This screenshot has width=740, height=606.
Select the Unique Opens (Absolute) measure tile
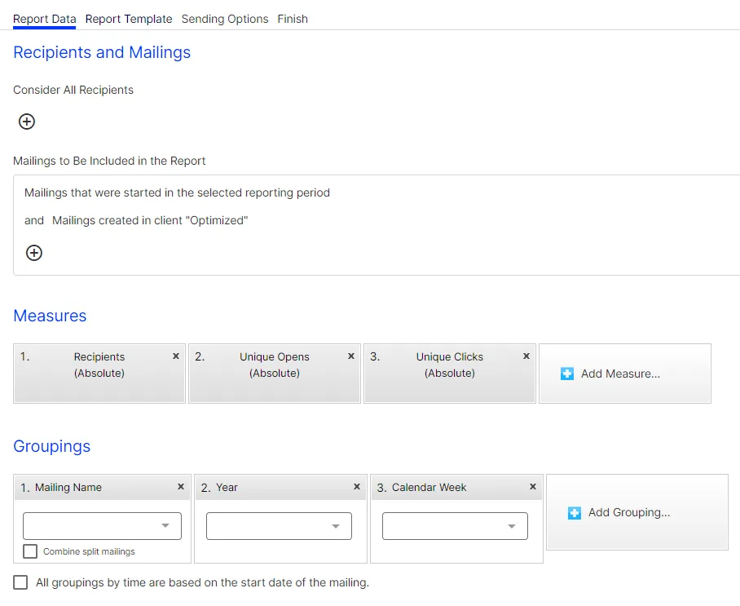click(275, 374)
